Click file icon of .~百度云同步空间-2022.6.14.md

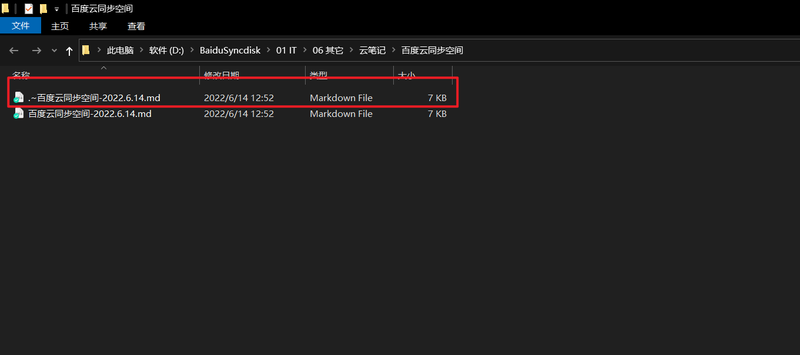pos(19,98)
